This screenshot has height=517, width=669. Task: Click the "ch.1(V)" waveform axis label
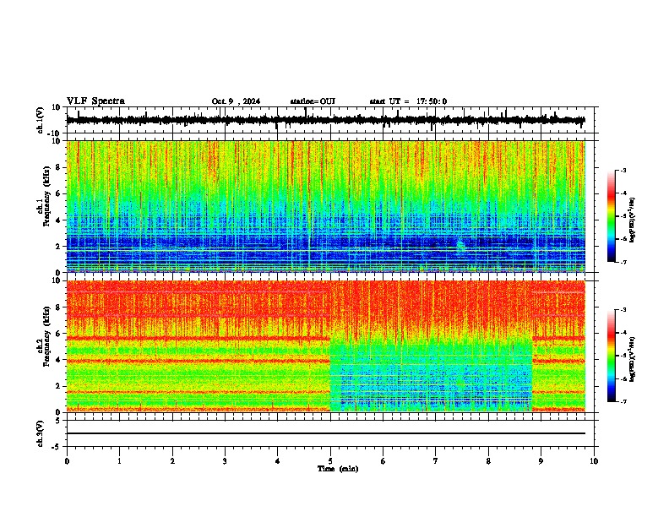pyautogui.click(x=40, y=120)
